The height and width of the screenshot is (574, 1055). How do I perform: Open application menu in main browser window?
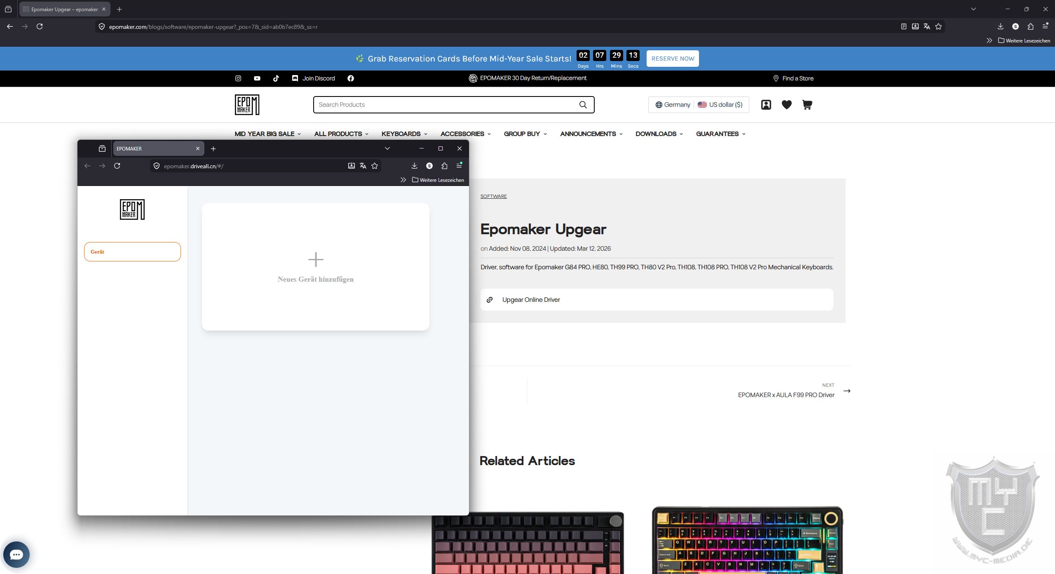1045,26
